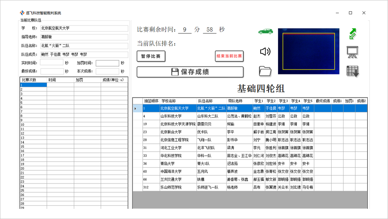Viewport: 388px width, 219px height.
Task: Click the blue camera preview thumbnail
Action: (309, 51)
